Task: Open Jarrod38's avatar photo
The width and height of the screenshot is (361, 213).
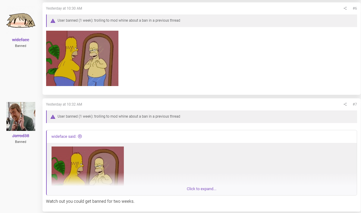Action: point(21,116)
